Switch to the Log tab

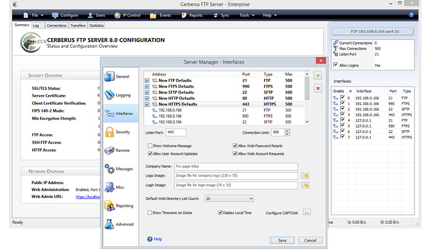click(38, 26)
